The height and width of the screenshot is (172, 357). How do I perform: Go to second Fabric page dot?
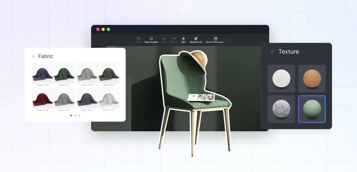pyautogui.click(x=75, y=115)
